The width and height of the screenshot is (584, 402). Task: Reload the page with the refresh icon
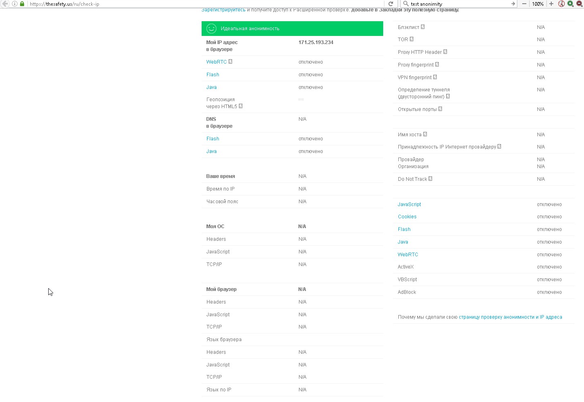tap(391, 4)
